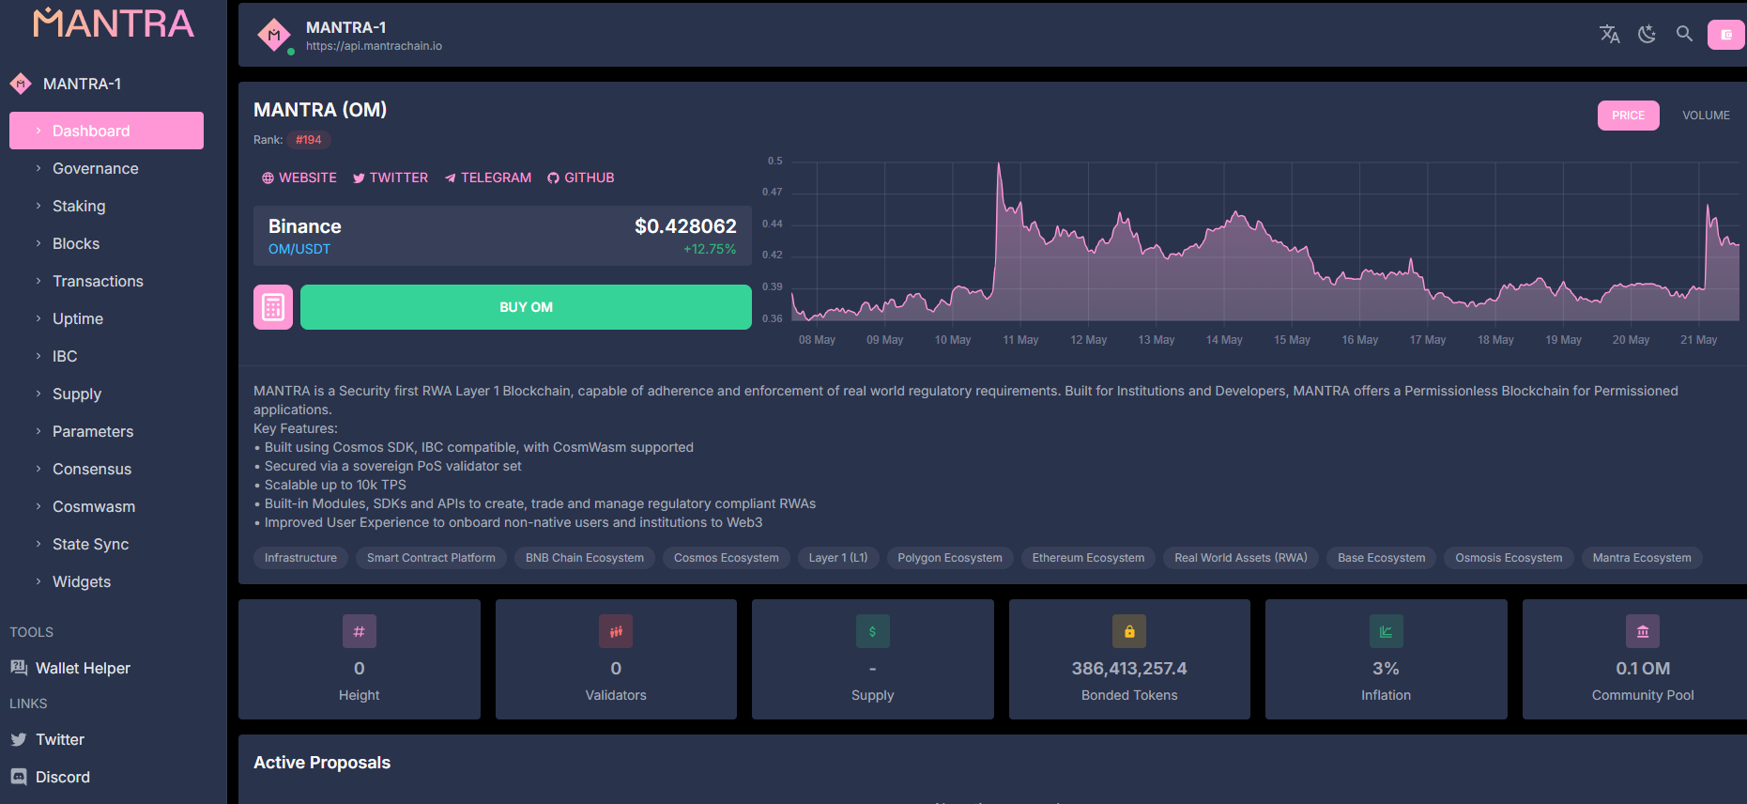Open the pink calculator icon

(273, 307)
